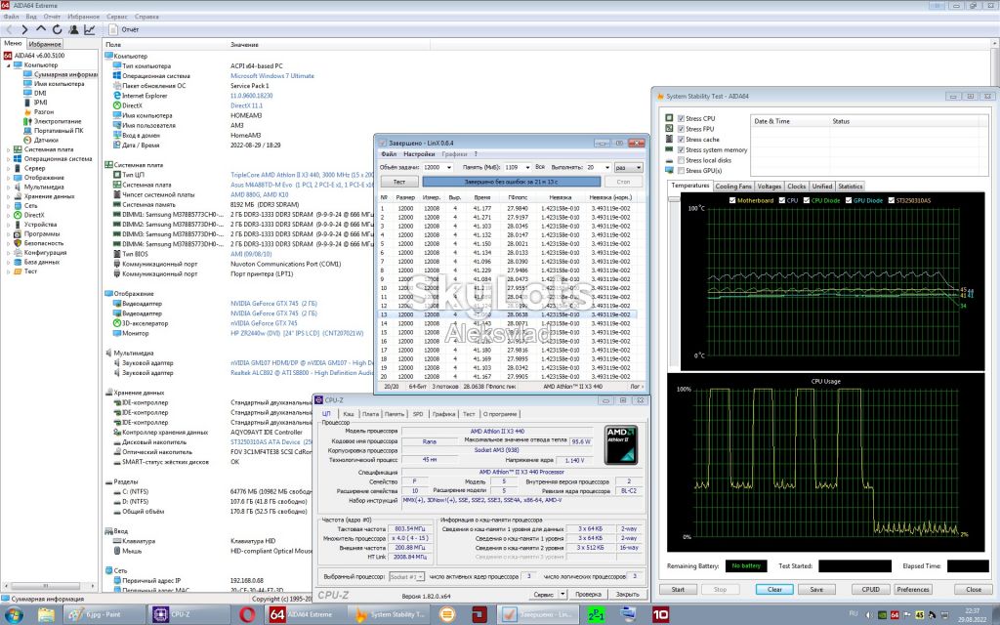Screen dimensions: 1000x625
Task: Open the Opera browser taskbar icon
Action: click(x=247, y=615)
